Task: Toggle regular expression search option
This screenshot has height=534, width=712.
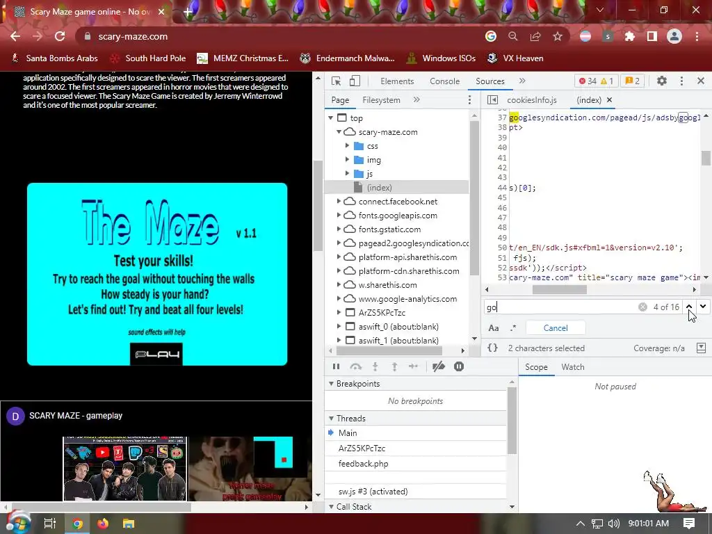Action: pyautogui.click(x=513, y=328)
